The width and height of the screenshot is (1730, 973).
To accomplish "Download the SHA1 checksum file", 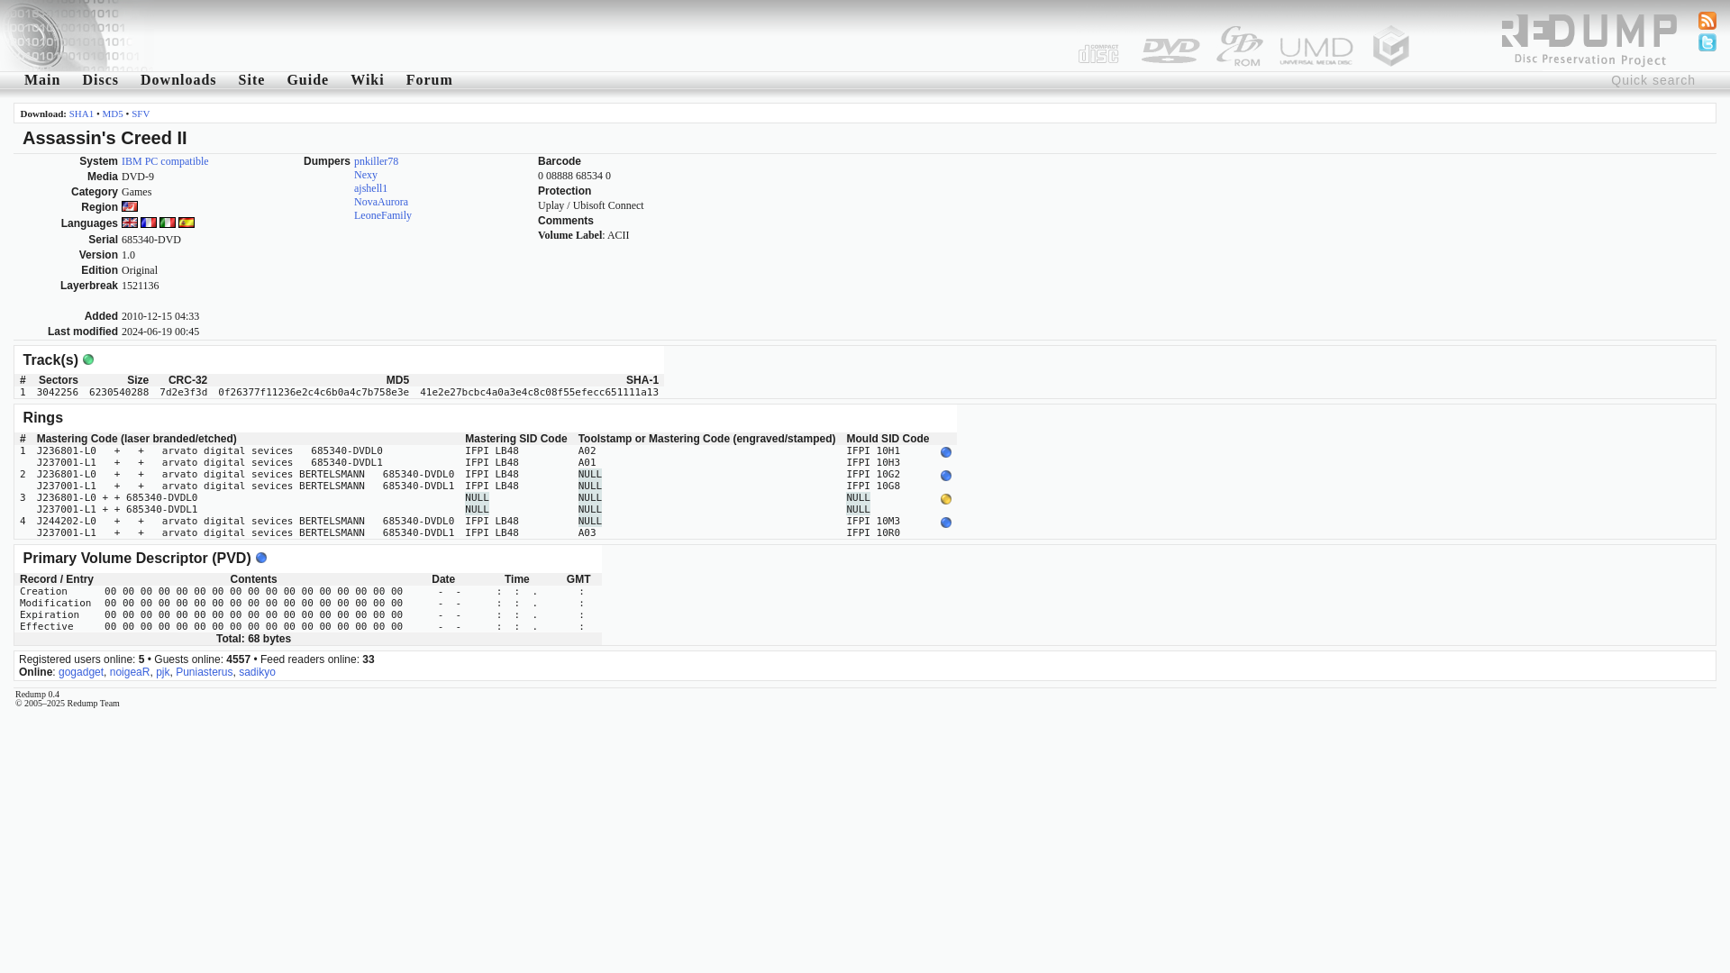I will tap(81, 114).
